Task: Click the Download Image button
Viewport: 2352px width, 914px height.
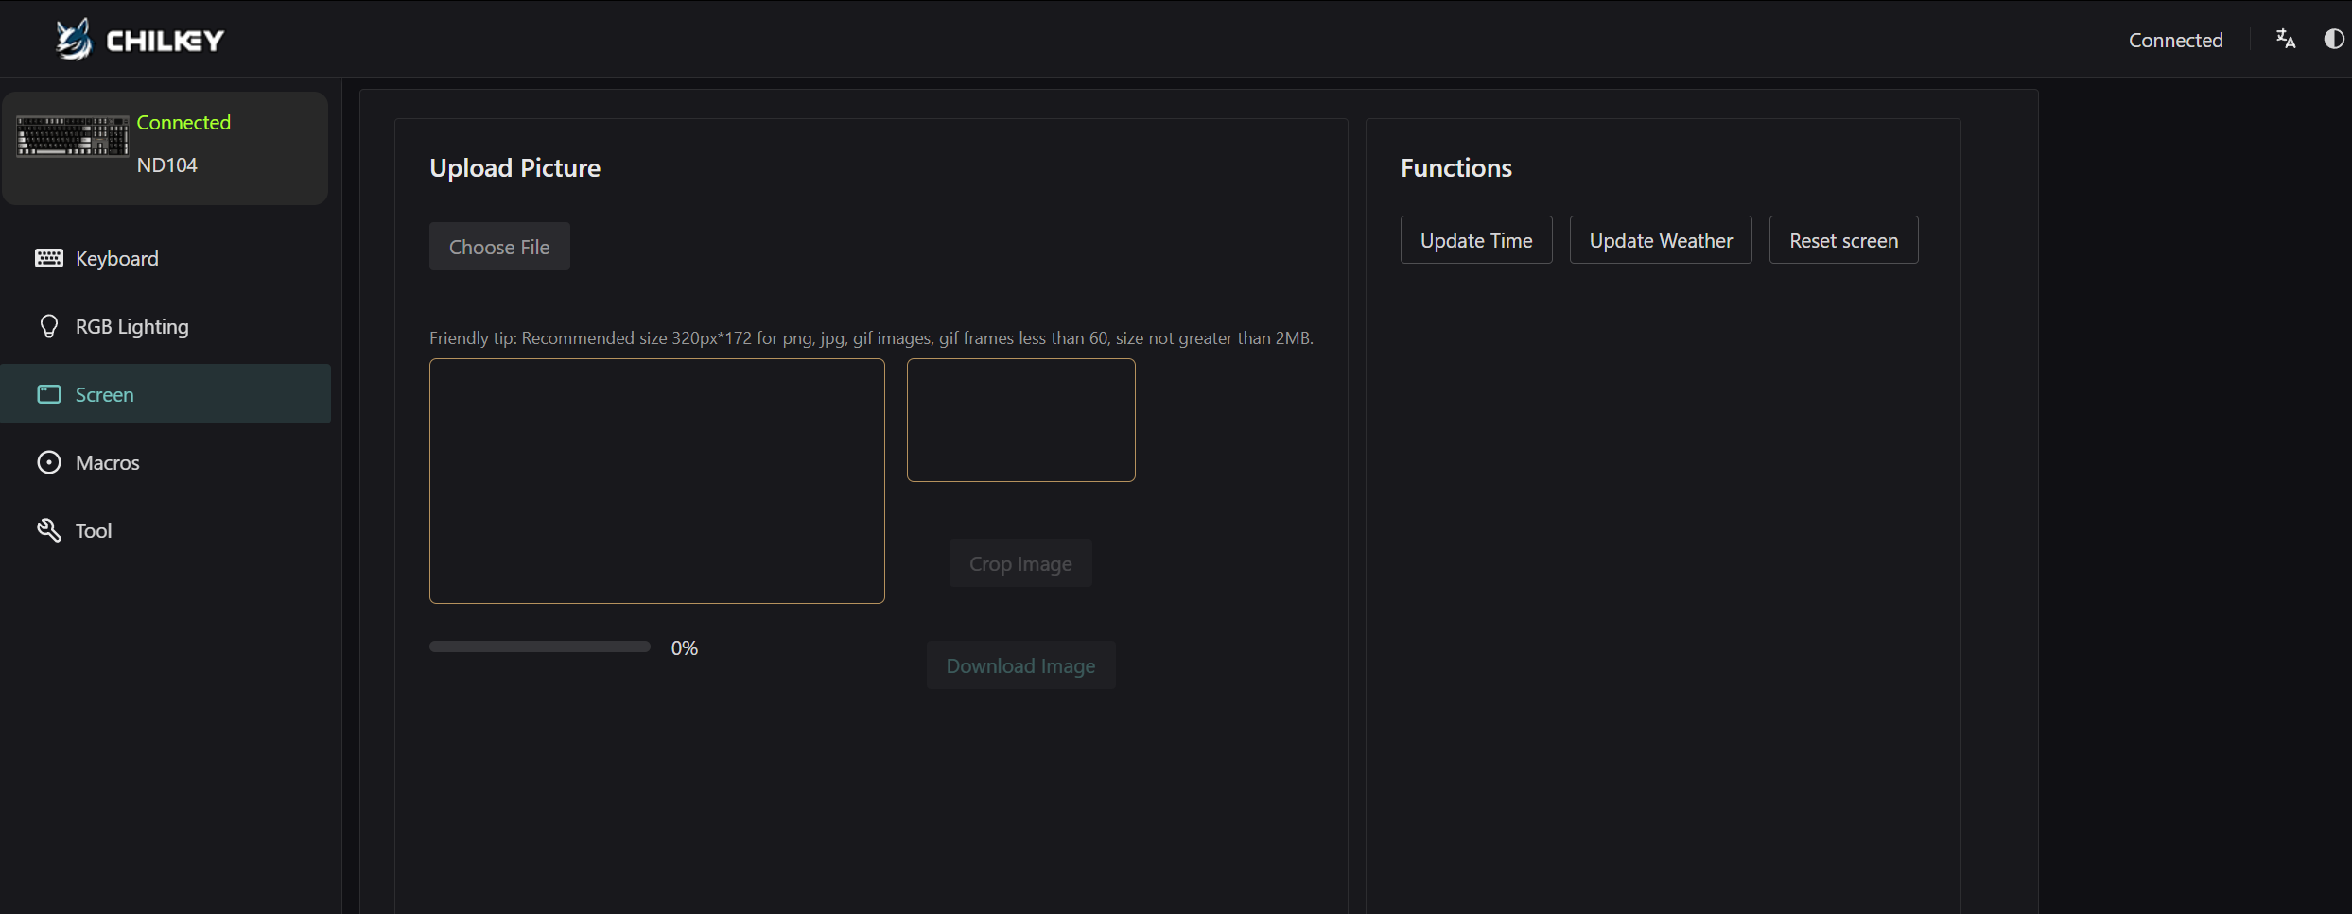Action: 1020,665
